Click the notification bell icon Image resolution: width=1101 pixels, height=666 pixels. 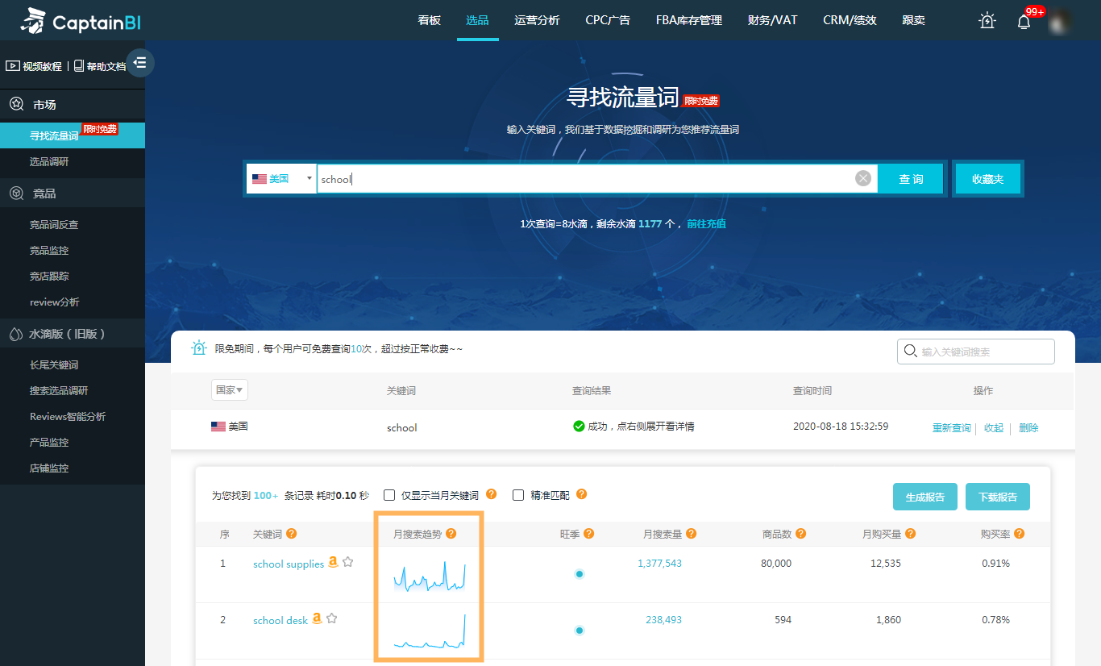(1024, 21)
